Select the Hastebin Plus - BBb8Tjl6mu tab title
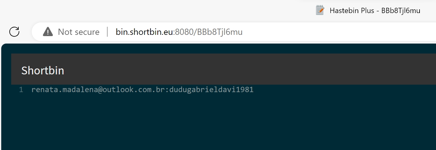 pyautogui.click(x=375, y=11)
